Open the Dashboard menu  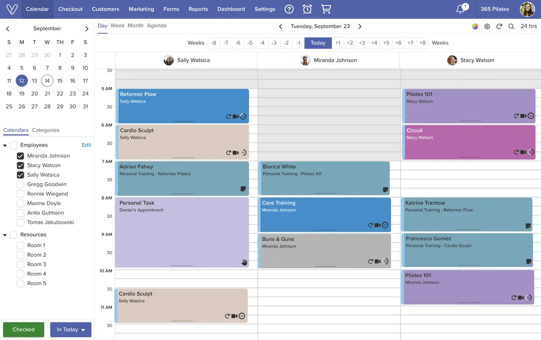point(231,9)
